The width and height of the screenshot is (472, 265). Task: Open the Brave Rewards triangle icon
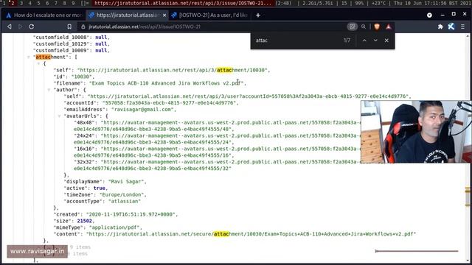[389, 26]
